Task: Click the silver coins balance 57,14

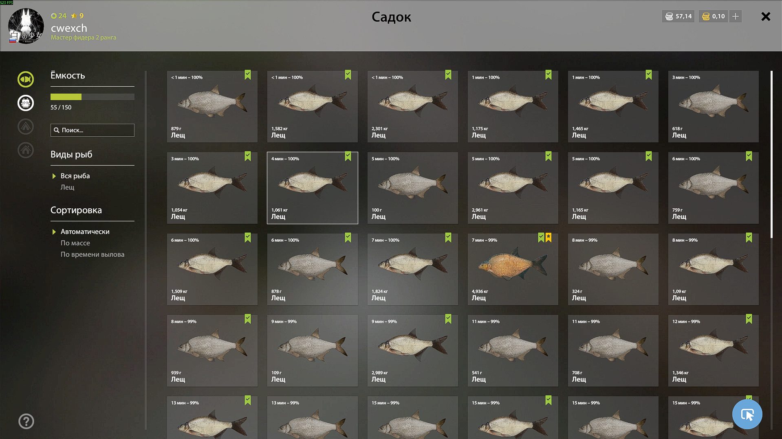Action: [678, 16]
